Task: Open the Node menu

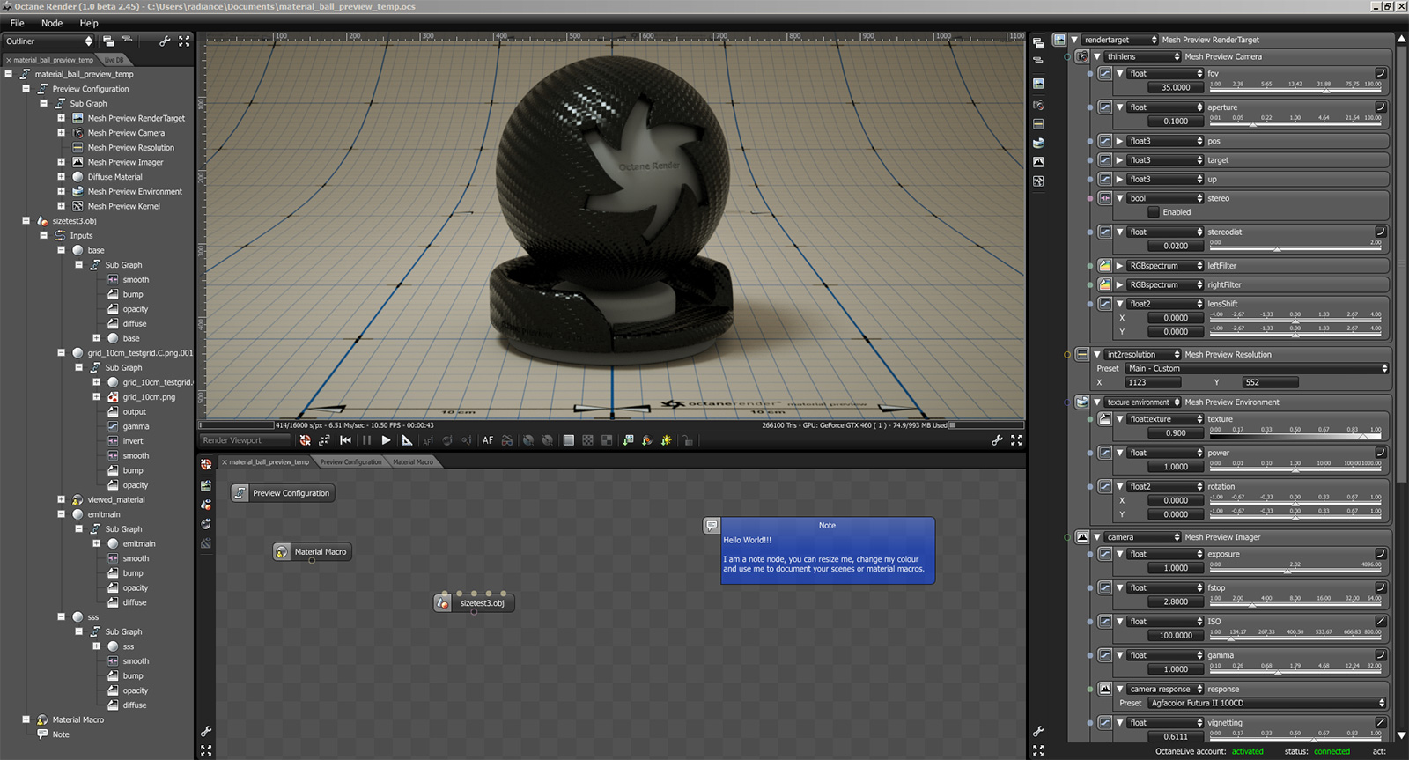Action: [x=52, y=23]
